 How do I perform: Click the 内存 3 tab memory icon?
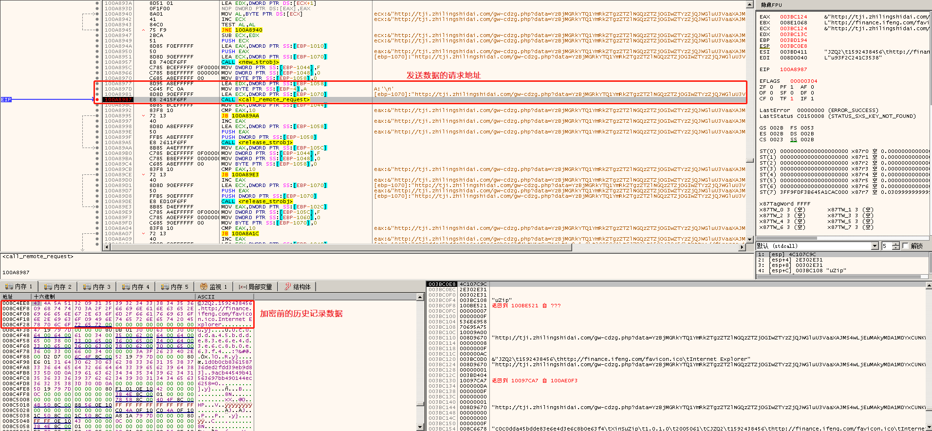click(x=87, y=287)
